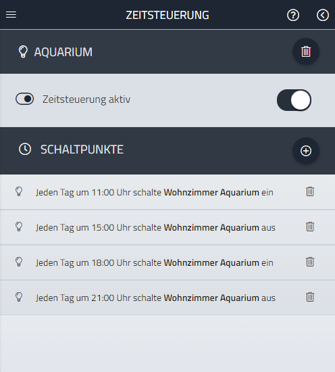Open the 11:00 Uhr ein schedule entry
335x372 pixels.
pyautogui.click(x=167, y=192)
